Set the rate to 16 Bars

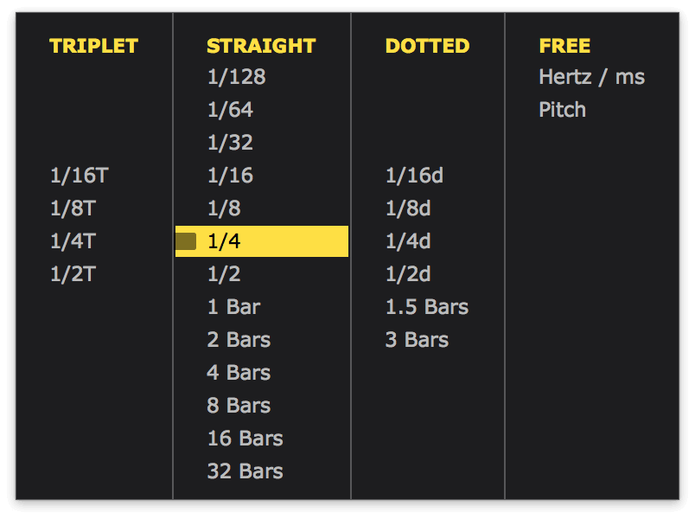tap(245, 439)
